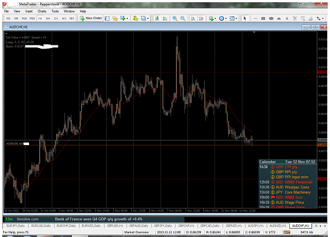Toggle the chart shift icon

coord(201,18)
